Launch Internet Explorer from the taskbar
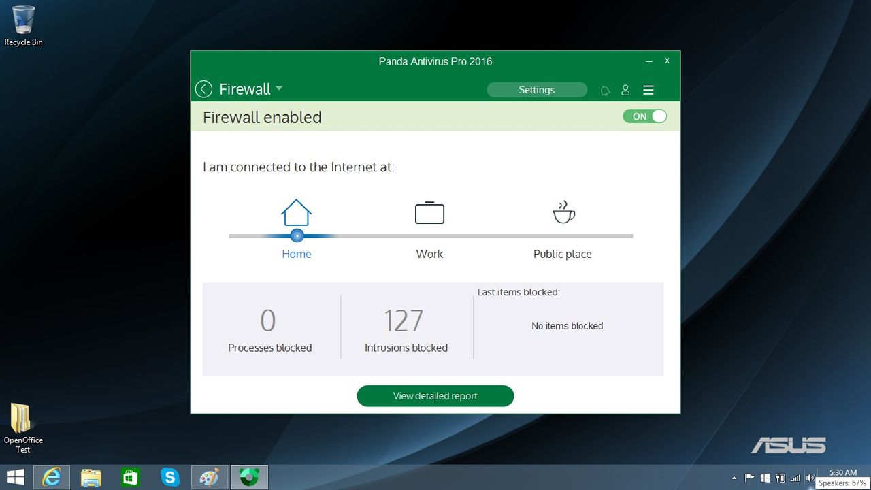This screenshot has width=871, height=490. click(x=52, y=477)
